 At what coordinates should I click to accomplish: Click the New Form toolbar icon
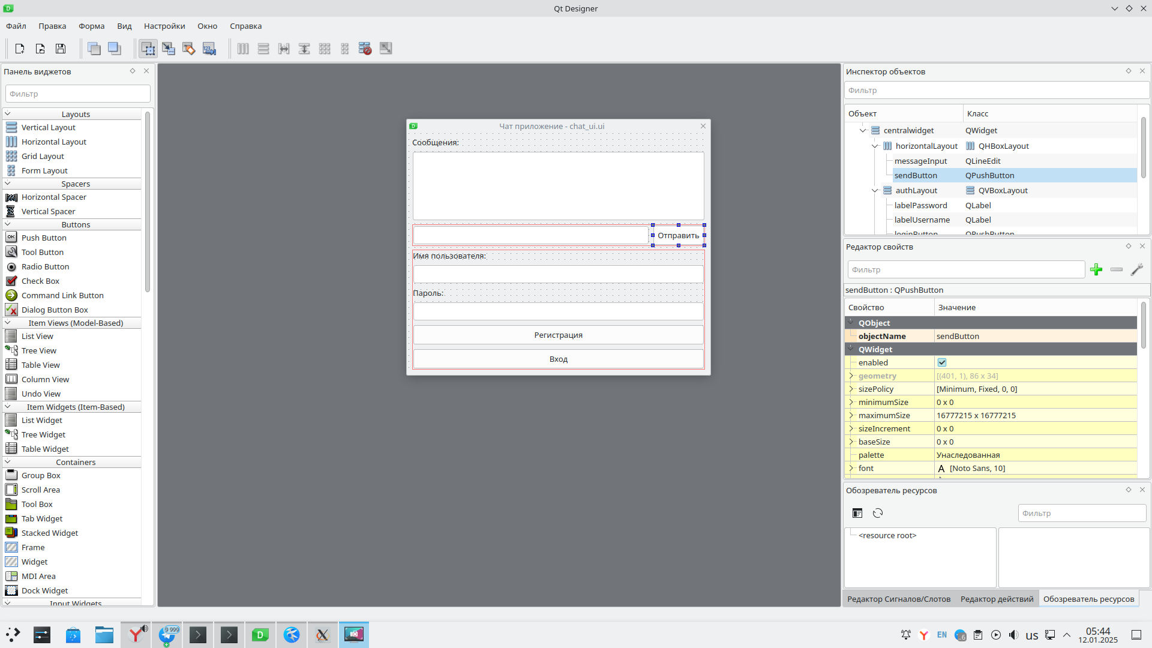pos(20,49)
